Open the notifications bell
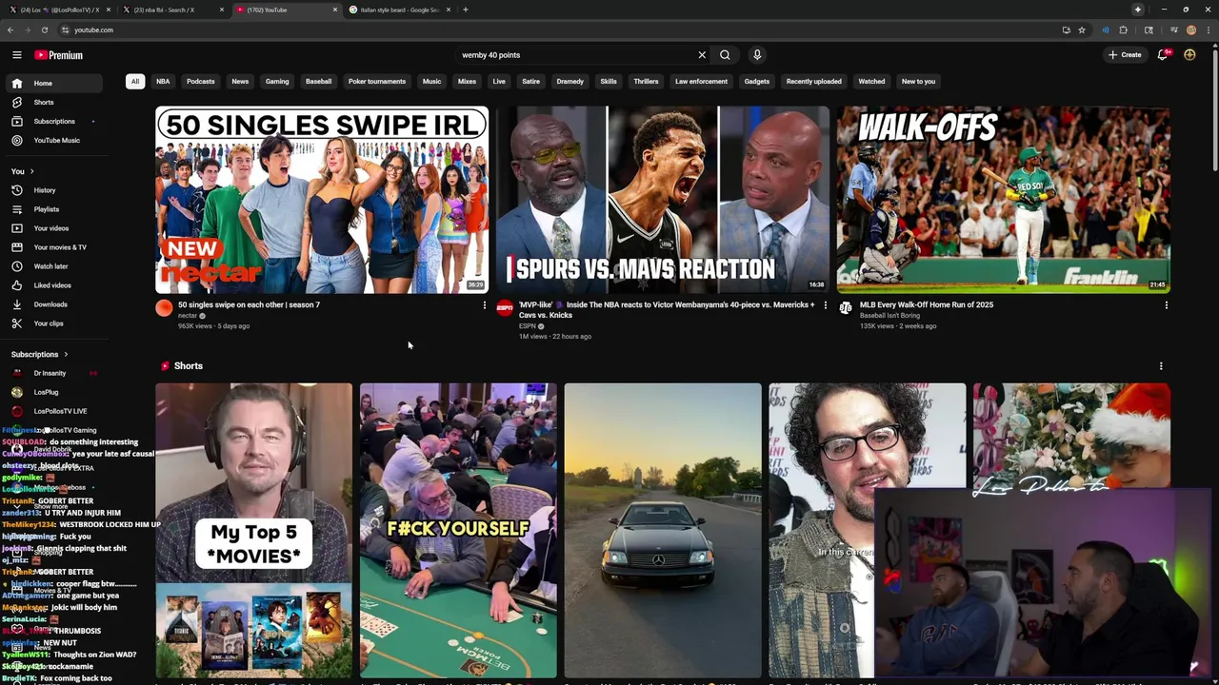Image resolution: width=1219 pixels, height=685 pixels. point(1163,55)
